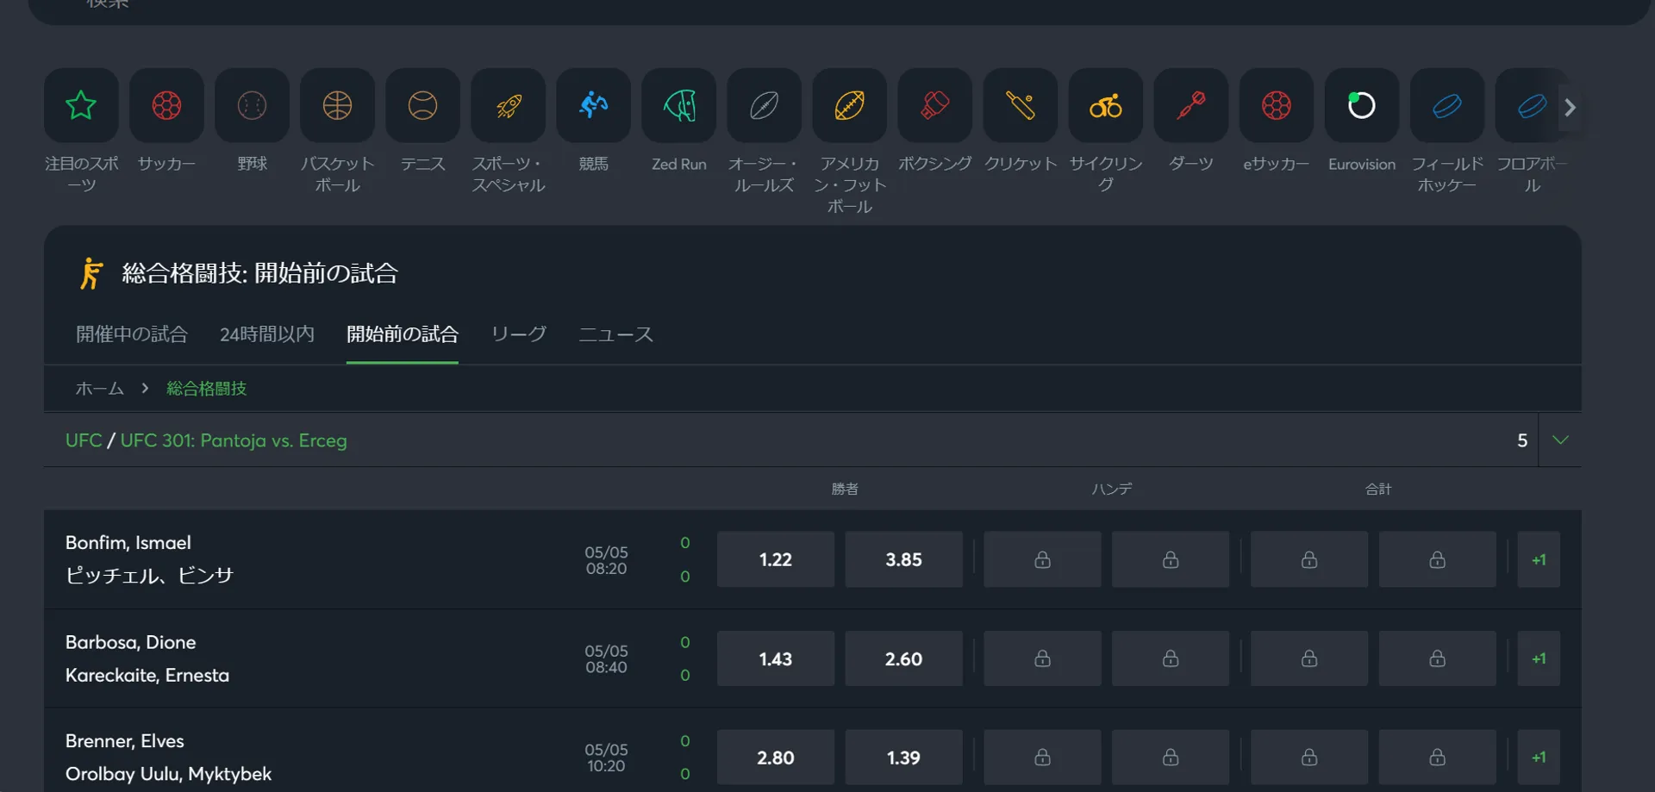This screenshot has height=792, width=1655.
Task: Open Brenner, Elves match details
Action: tap(125, 741)
